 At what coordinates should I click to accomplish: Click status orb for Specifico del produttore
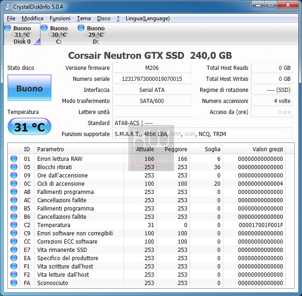point(14,258)
